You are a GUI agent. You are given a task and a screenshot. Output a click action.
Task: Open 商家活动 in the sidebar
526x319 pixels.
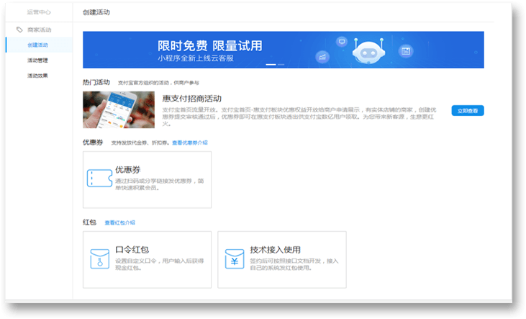40,30
